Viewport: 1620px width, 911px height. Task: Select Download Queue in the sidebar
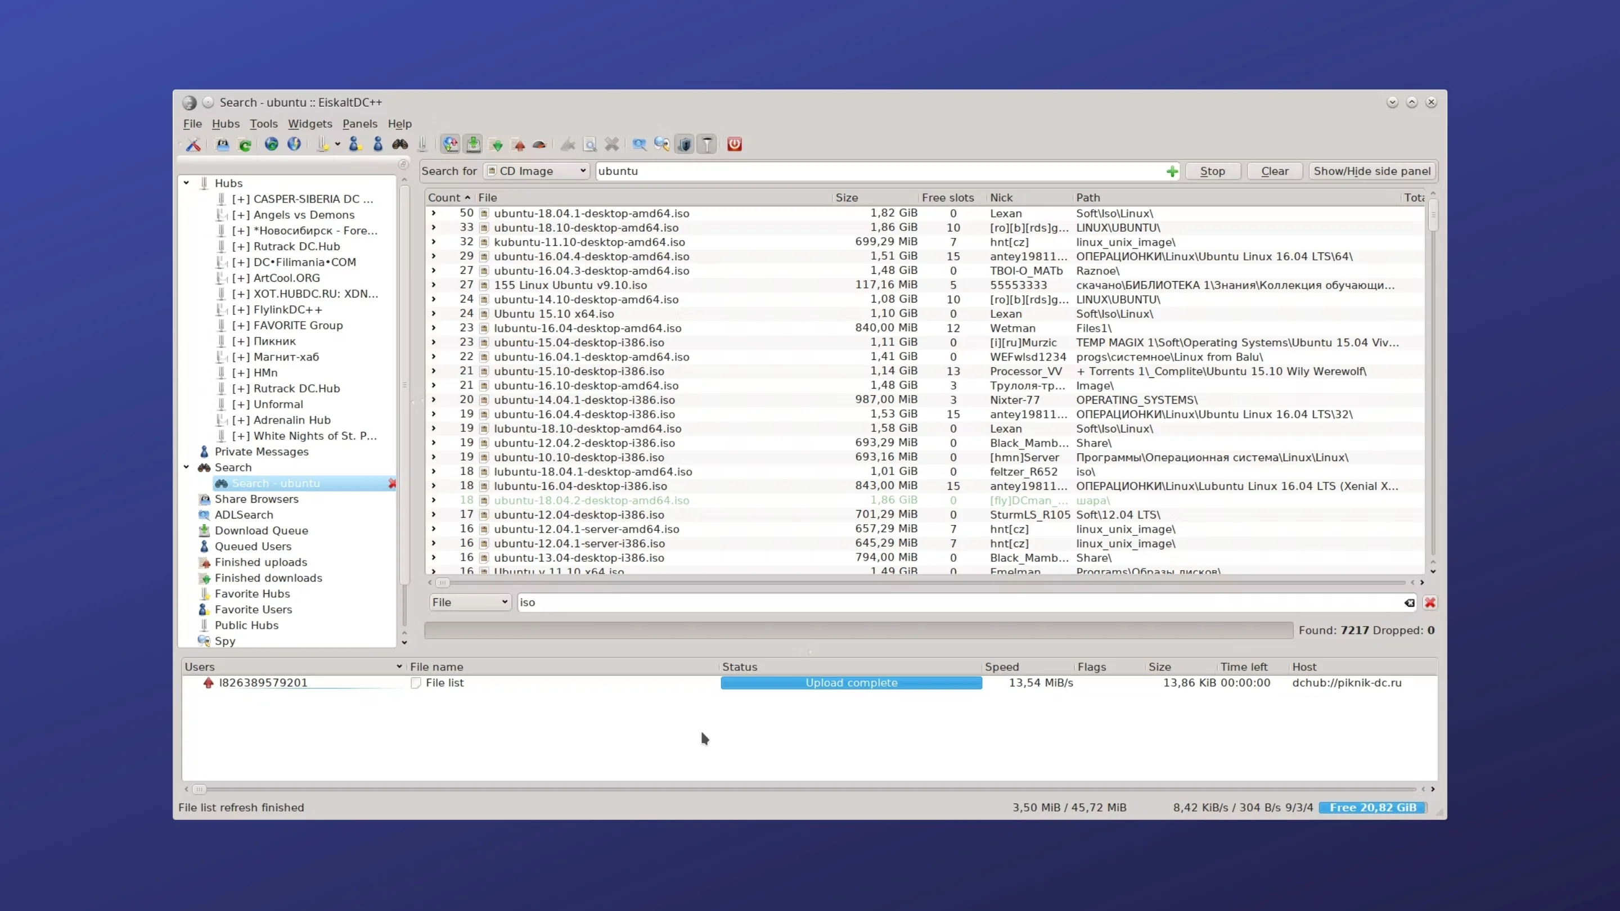click(261, 531)
